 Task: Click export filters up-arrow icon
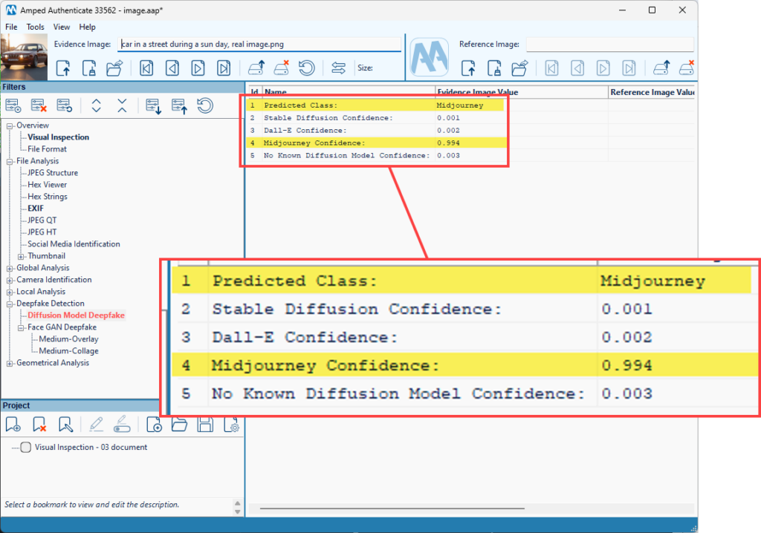179,105
